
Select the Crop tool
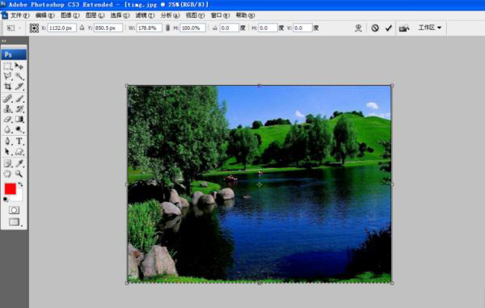(x=8, y=86)
